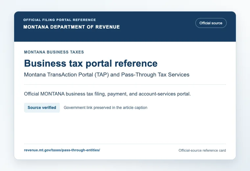This screenshot has height=171, width=250.
Task: Click the Official MONTANA business tax filing description
Action: click(107, 94)
